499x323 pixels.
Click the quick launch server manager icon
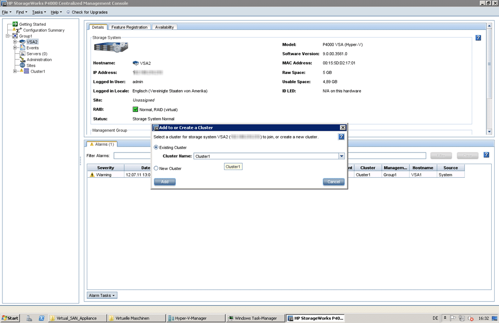(x=29, y=318)
